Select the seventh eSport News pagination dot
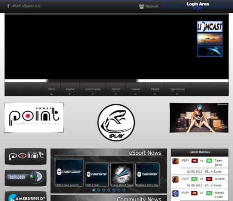The image size is (233, 201). pyautogui.click(x=124, y=190)
